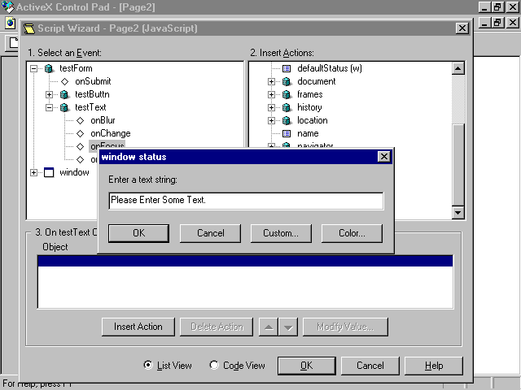Select the onChange event item
This screenshot has height=390, width=521.
click(x=110, y=134)
